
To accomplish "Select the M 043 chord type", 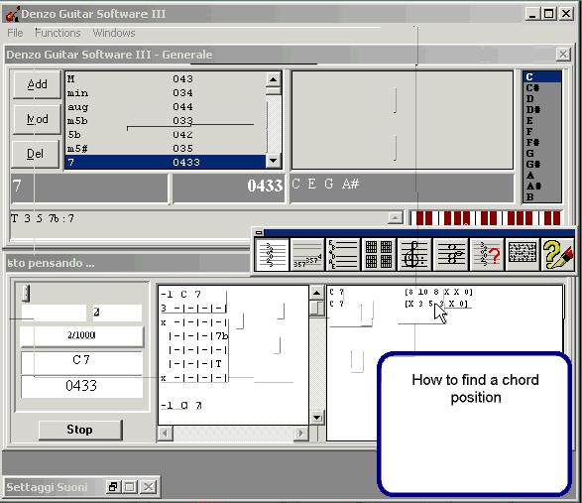I will (x=166, y=79).
